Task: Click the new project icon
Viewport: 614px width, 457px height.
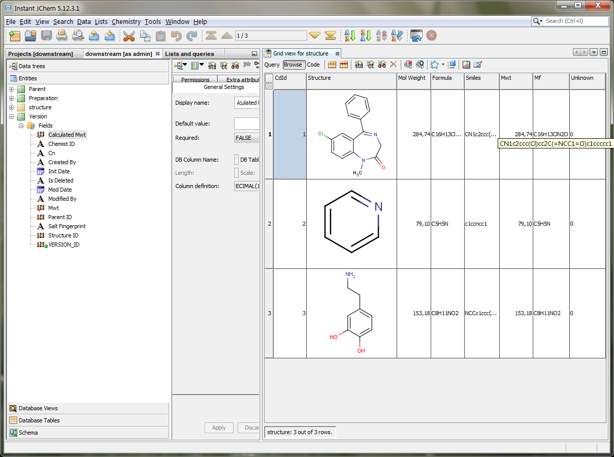Action: pos(15,36)
